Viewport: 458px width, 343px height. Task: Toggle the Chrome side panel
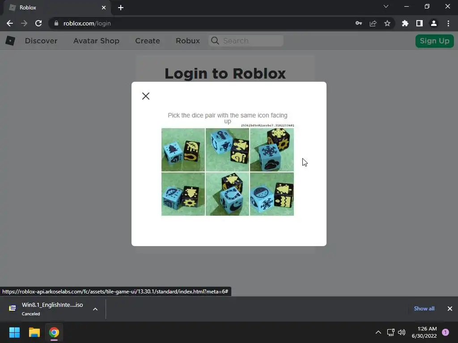click(x=420, y=23)
